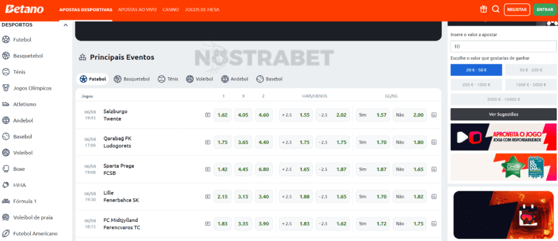Bet on Ludogorets win at 4.40
Screen dimensions: 558x241
tap(264, 142)
